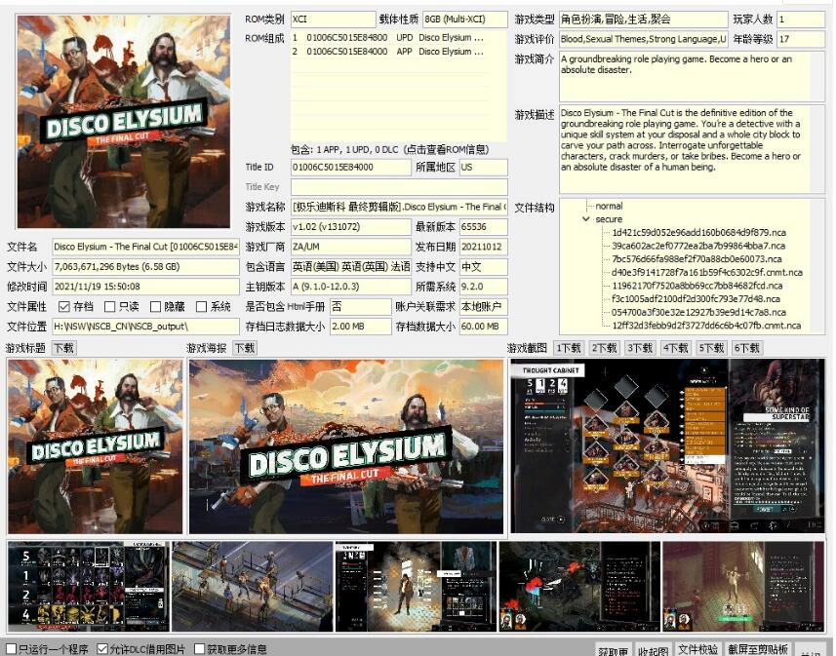
Task: Click the 6下载 screenshot download button
Action: click(746, 348)
